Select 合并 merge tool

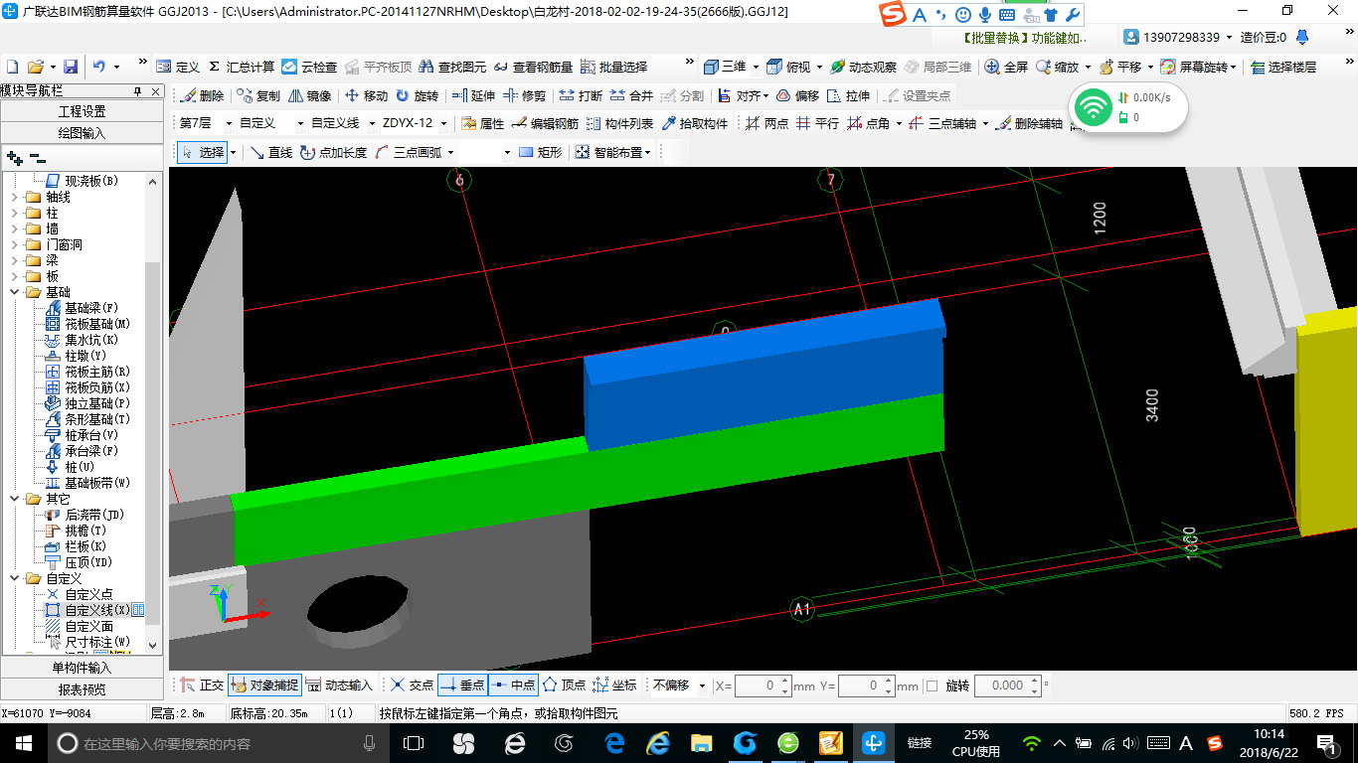tap(631, 96)
